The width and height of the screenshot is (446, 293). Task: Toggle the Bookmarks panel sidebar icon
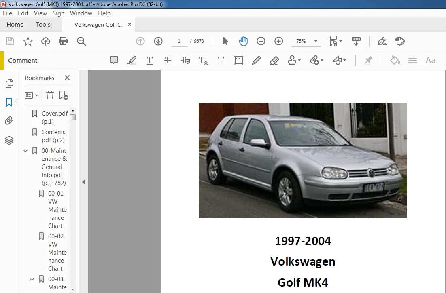[x=9, y=102]
